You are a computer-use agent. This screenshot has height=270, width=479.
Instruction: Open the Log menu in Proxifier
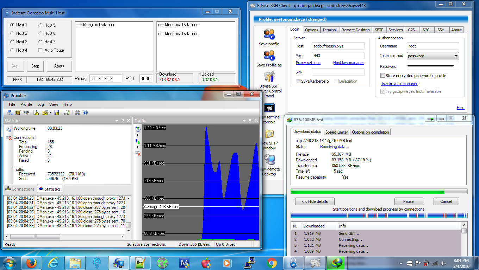(x=41, y=104)
